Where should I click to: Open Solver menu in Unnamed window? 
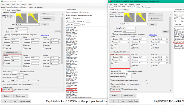point(8,5)
